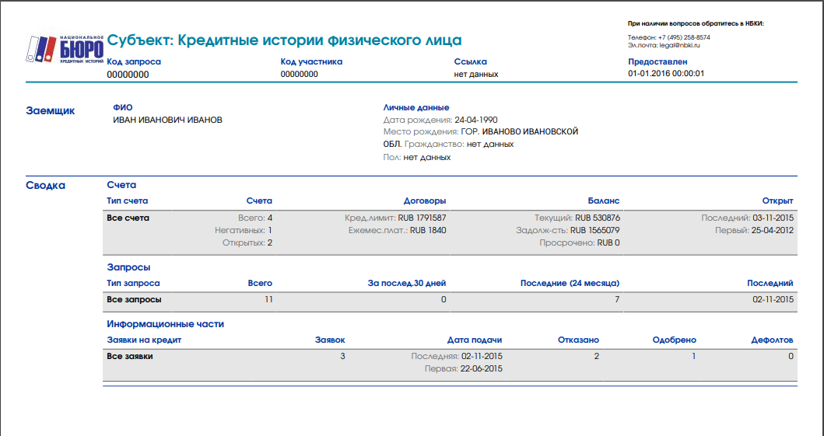Click the 'Сводка' section heading
Image resolution: width=824 pixels, height=436 pixels.
click(46, 185)
